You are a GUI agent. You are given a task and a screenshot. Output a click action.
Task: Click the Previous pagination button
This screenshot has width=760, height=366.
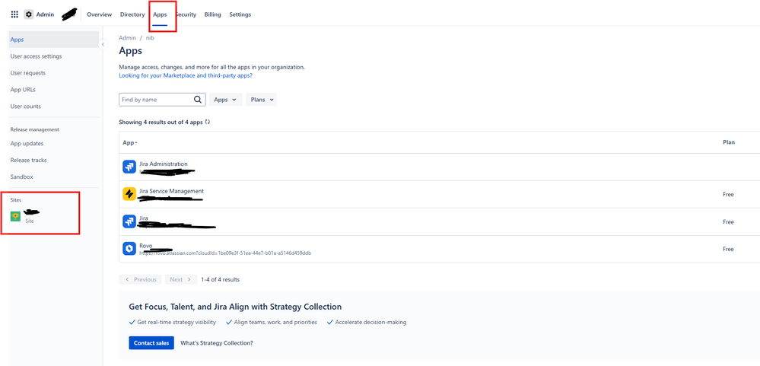[141, 279]
